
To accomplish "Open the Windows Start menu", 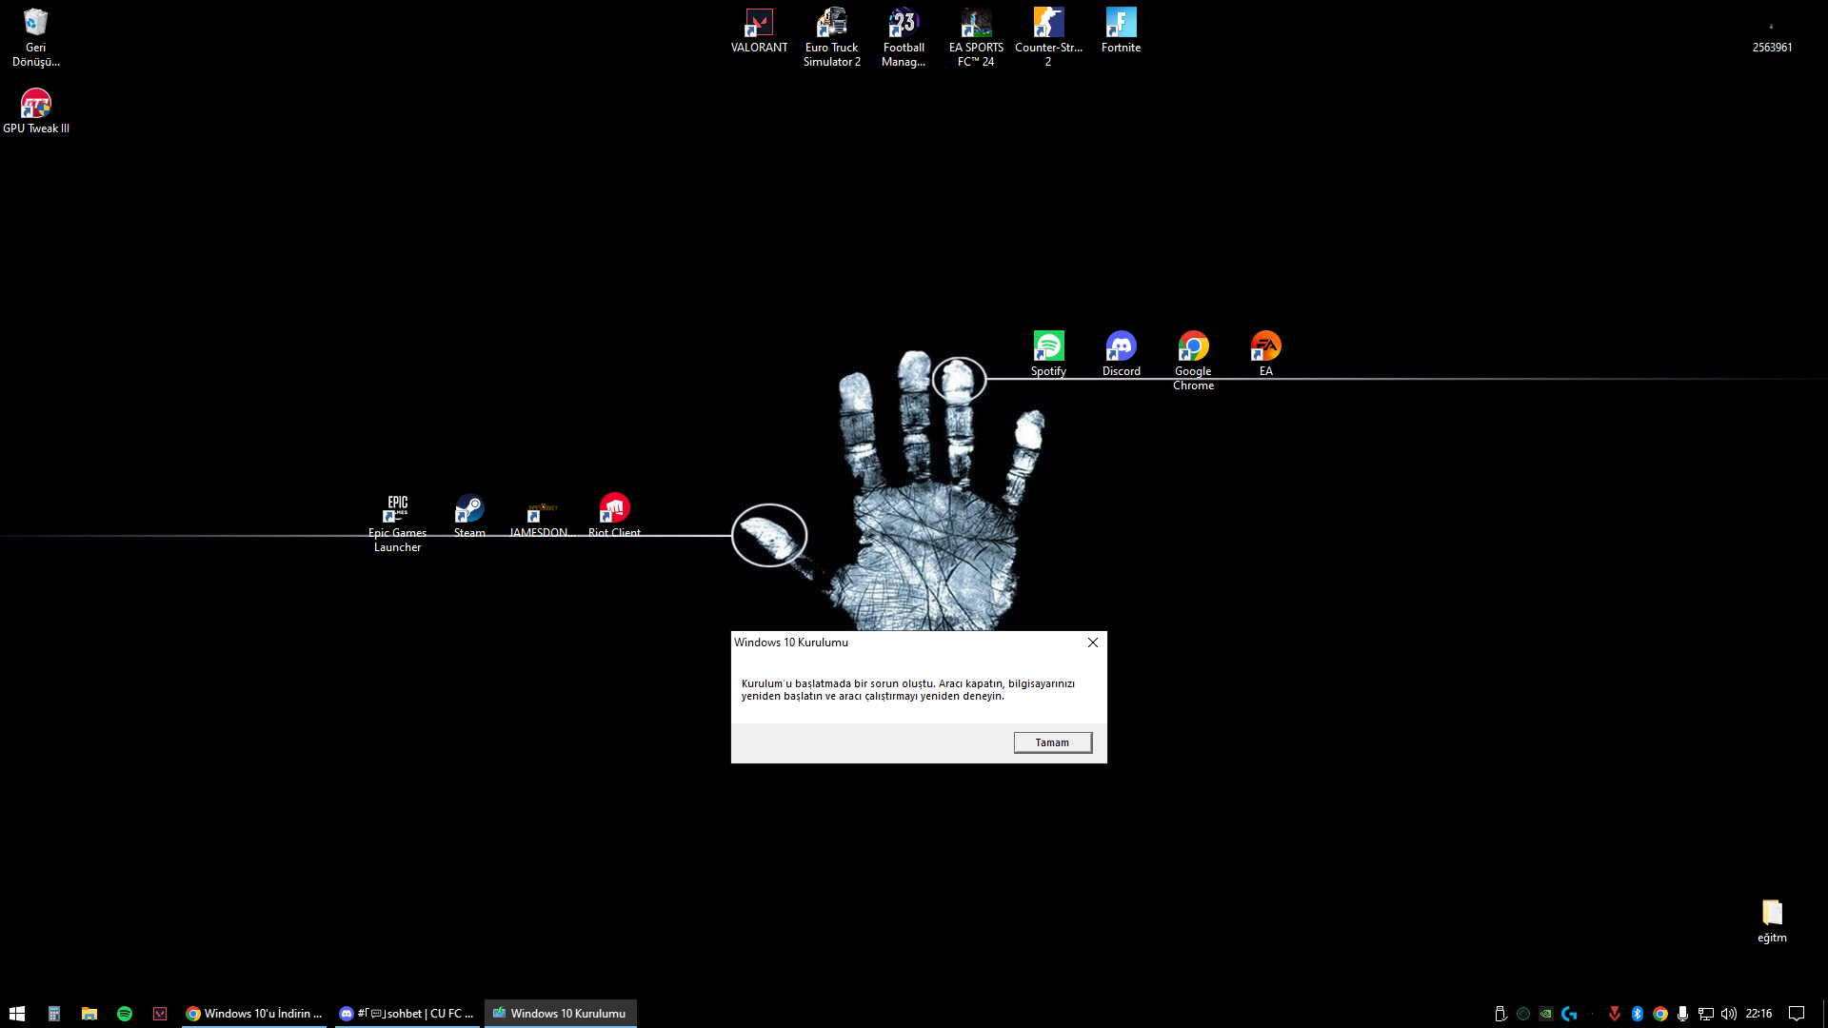I will 17,1014.
